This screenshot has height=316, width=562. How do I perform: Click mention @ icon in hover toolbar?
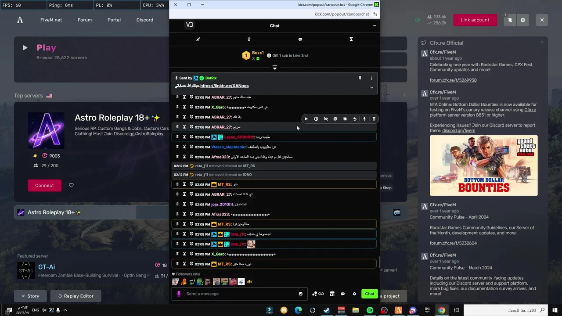pos(335,119)
